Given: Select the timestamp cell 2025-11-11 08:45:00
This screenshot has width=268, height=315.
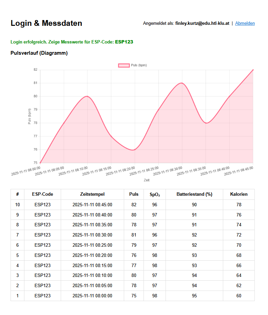Looking at the screenshot, I should pyautogui.click(x=92, y=205).
